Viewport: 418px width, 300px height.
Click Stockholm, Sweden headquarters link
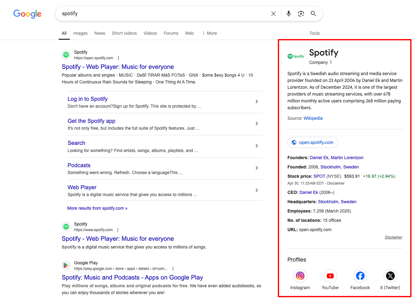pos(337,202)
